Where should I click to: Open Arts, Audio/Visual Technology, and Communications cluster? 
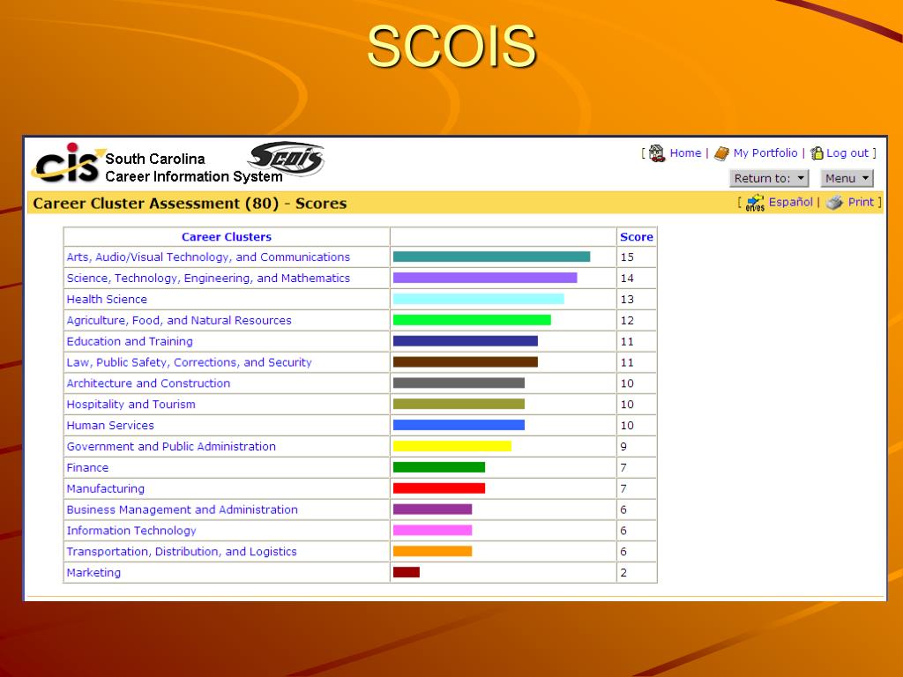point(208,257)
